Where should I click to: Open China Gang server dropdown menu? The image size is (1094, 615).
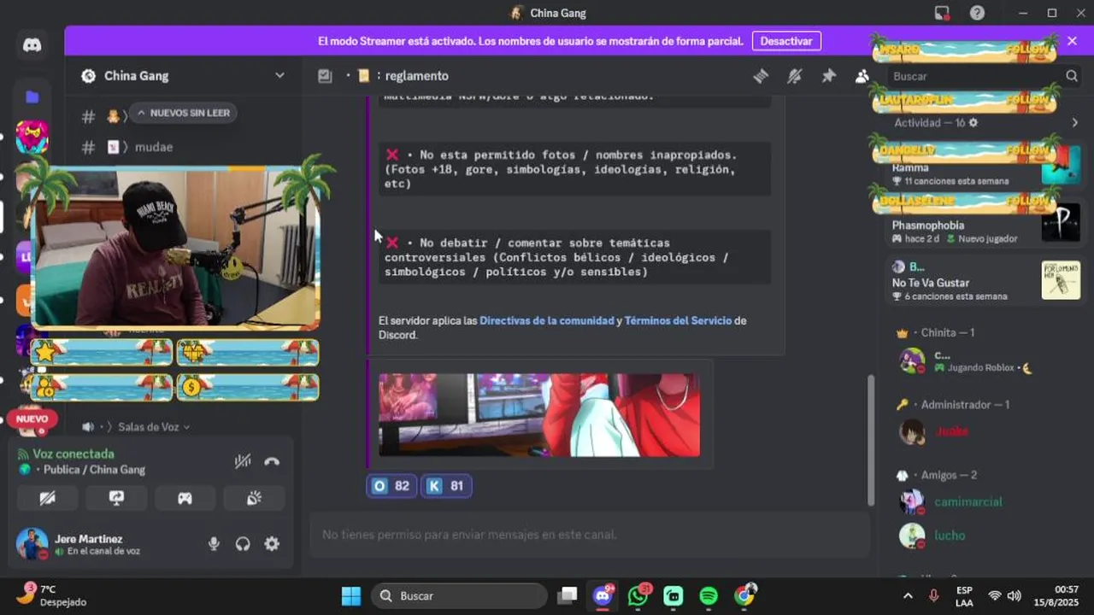coord(279,75)
